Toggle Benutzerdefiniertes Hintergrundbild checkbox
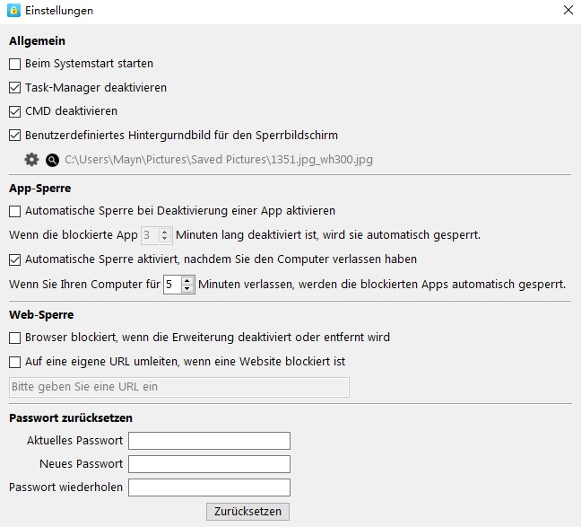The image size is (581, 527). (15, 136)
